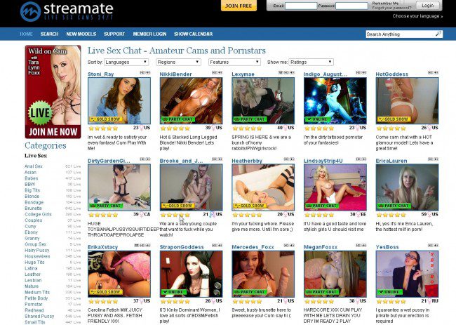The width and height of the screenshot is (456, 325).
Task: Select the Redhead category
Action: pyautogui.click(x=34, y=310)
